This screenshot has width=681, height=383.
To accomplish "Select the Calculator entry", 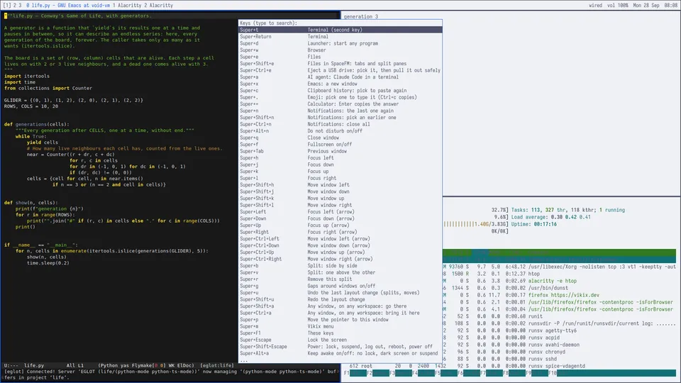I will (340, 104).
